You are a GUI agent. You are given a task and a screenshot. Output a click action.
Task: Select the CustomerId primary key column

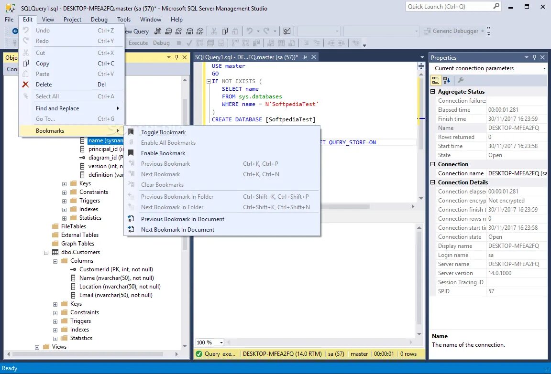click(116, 269)
